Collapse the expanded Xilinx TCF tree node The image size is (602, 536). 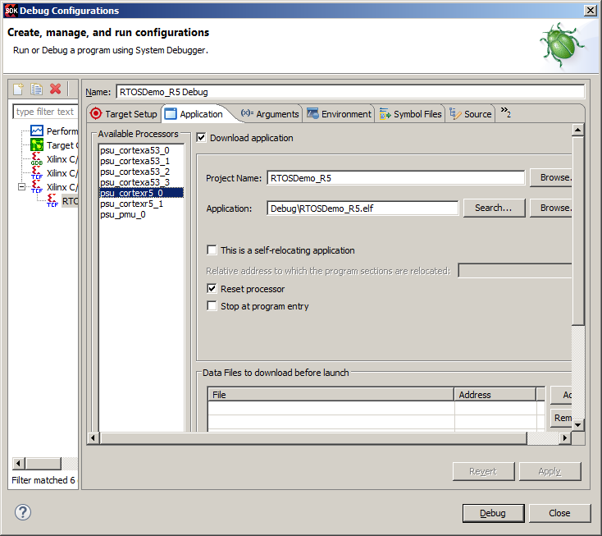point(22,187)
